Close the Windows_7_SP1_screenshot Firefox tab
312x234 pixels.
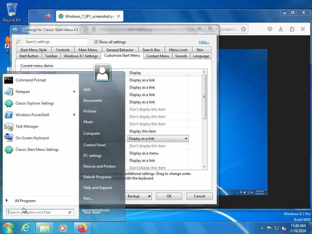click(x=119, y=16)
